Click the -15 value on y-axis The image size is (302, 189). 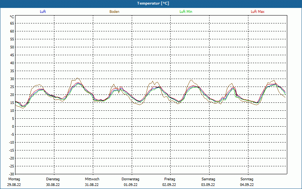(12, 150)
